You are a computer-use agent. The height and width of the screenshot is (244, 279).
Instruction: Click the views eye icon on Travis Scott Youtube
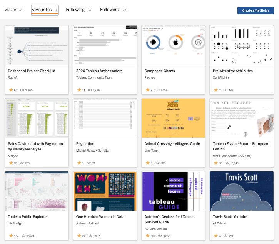click(x=227, y=236)
